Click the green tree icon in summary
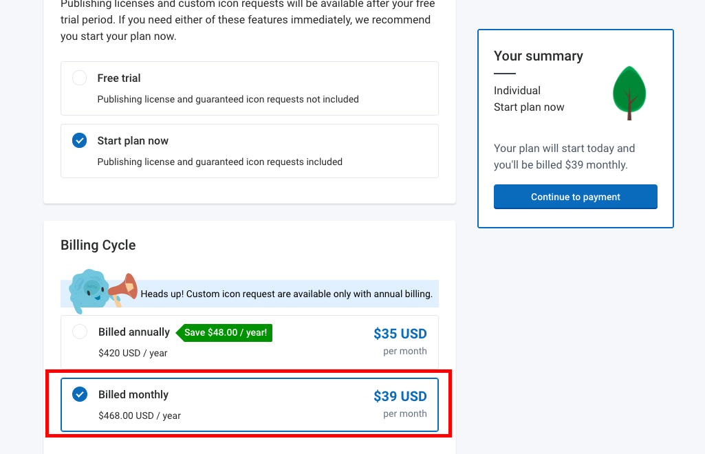 pyautogui.click(x=629, y=92)
